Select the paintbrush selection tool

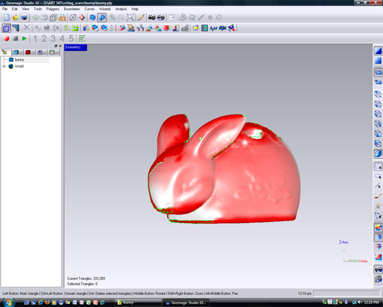tap(378, 196)
